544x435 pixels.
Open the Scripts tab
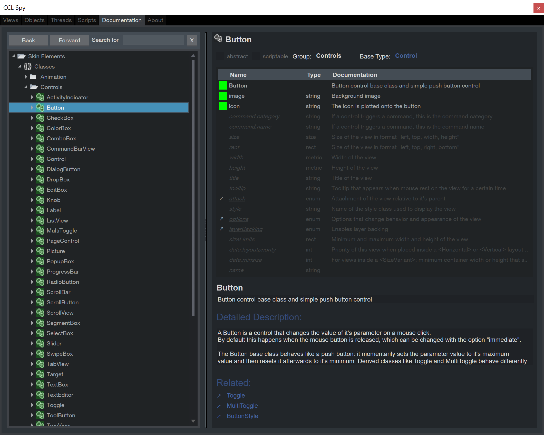pos(87,20)
